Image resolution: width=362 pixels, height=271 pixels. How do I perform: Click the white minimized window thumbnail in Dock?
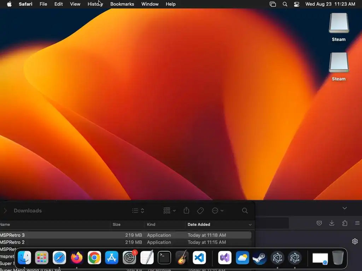click(320, 258)
